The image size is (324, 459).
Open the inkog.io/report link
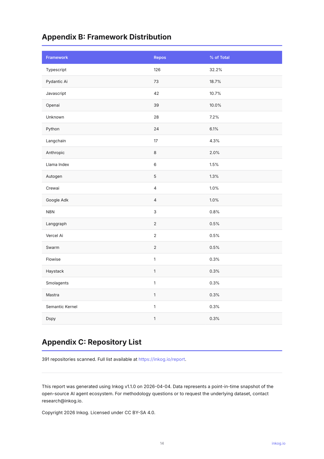click(x=162, y=359)
